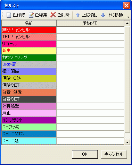
Task: Click the 下に移動 down arrow icon
Action: 103,15
